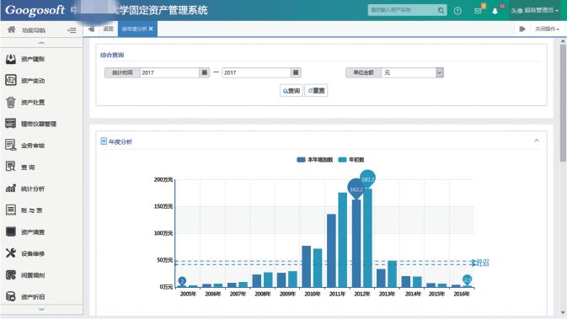Switch to the 桌面 tab

click(108, 29)
